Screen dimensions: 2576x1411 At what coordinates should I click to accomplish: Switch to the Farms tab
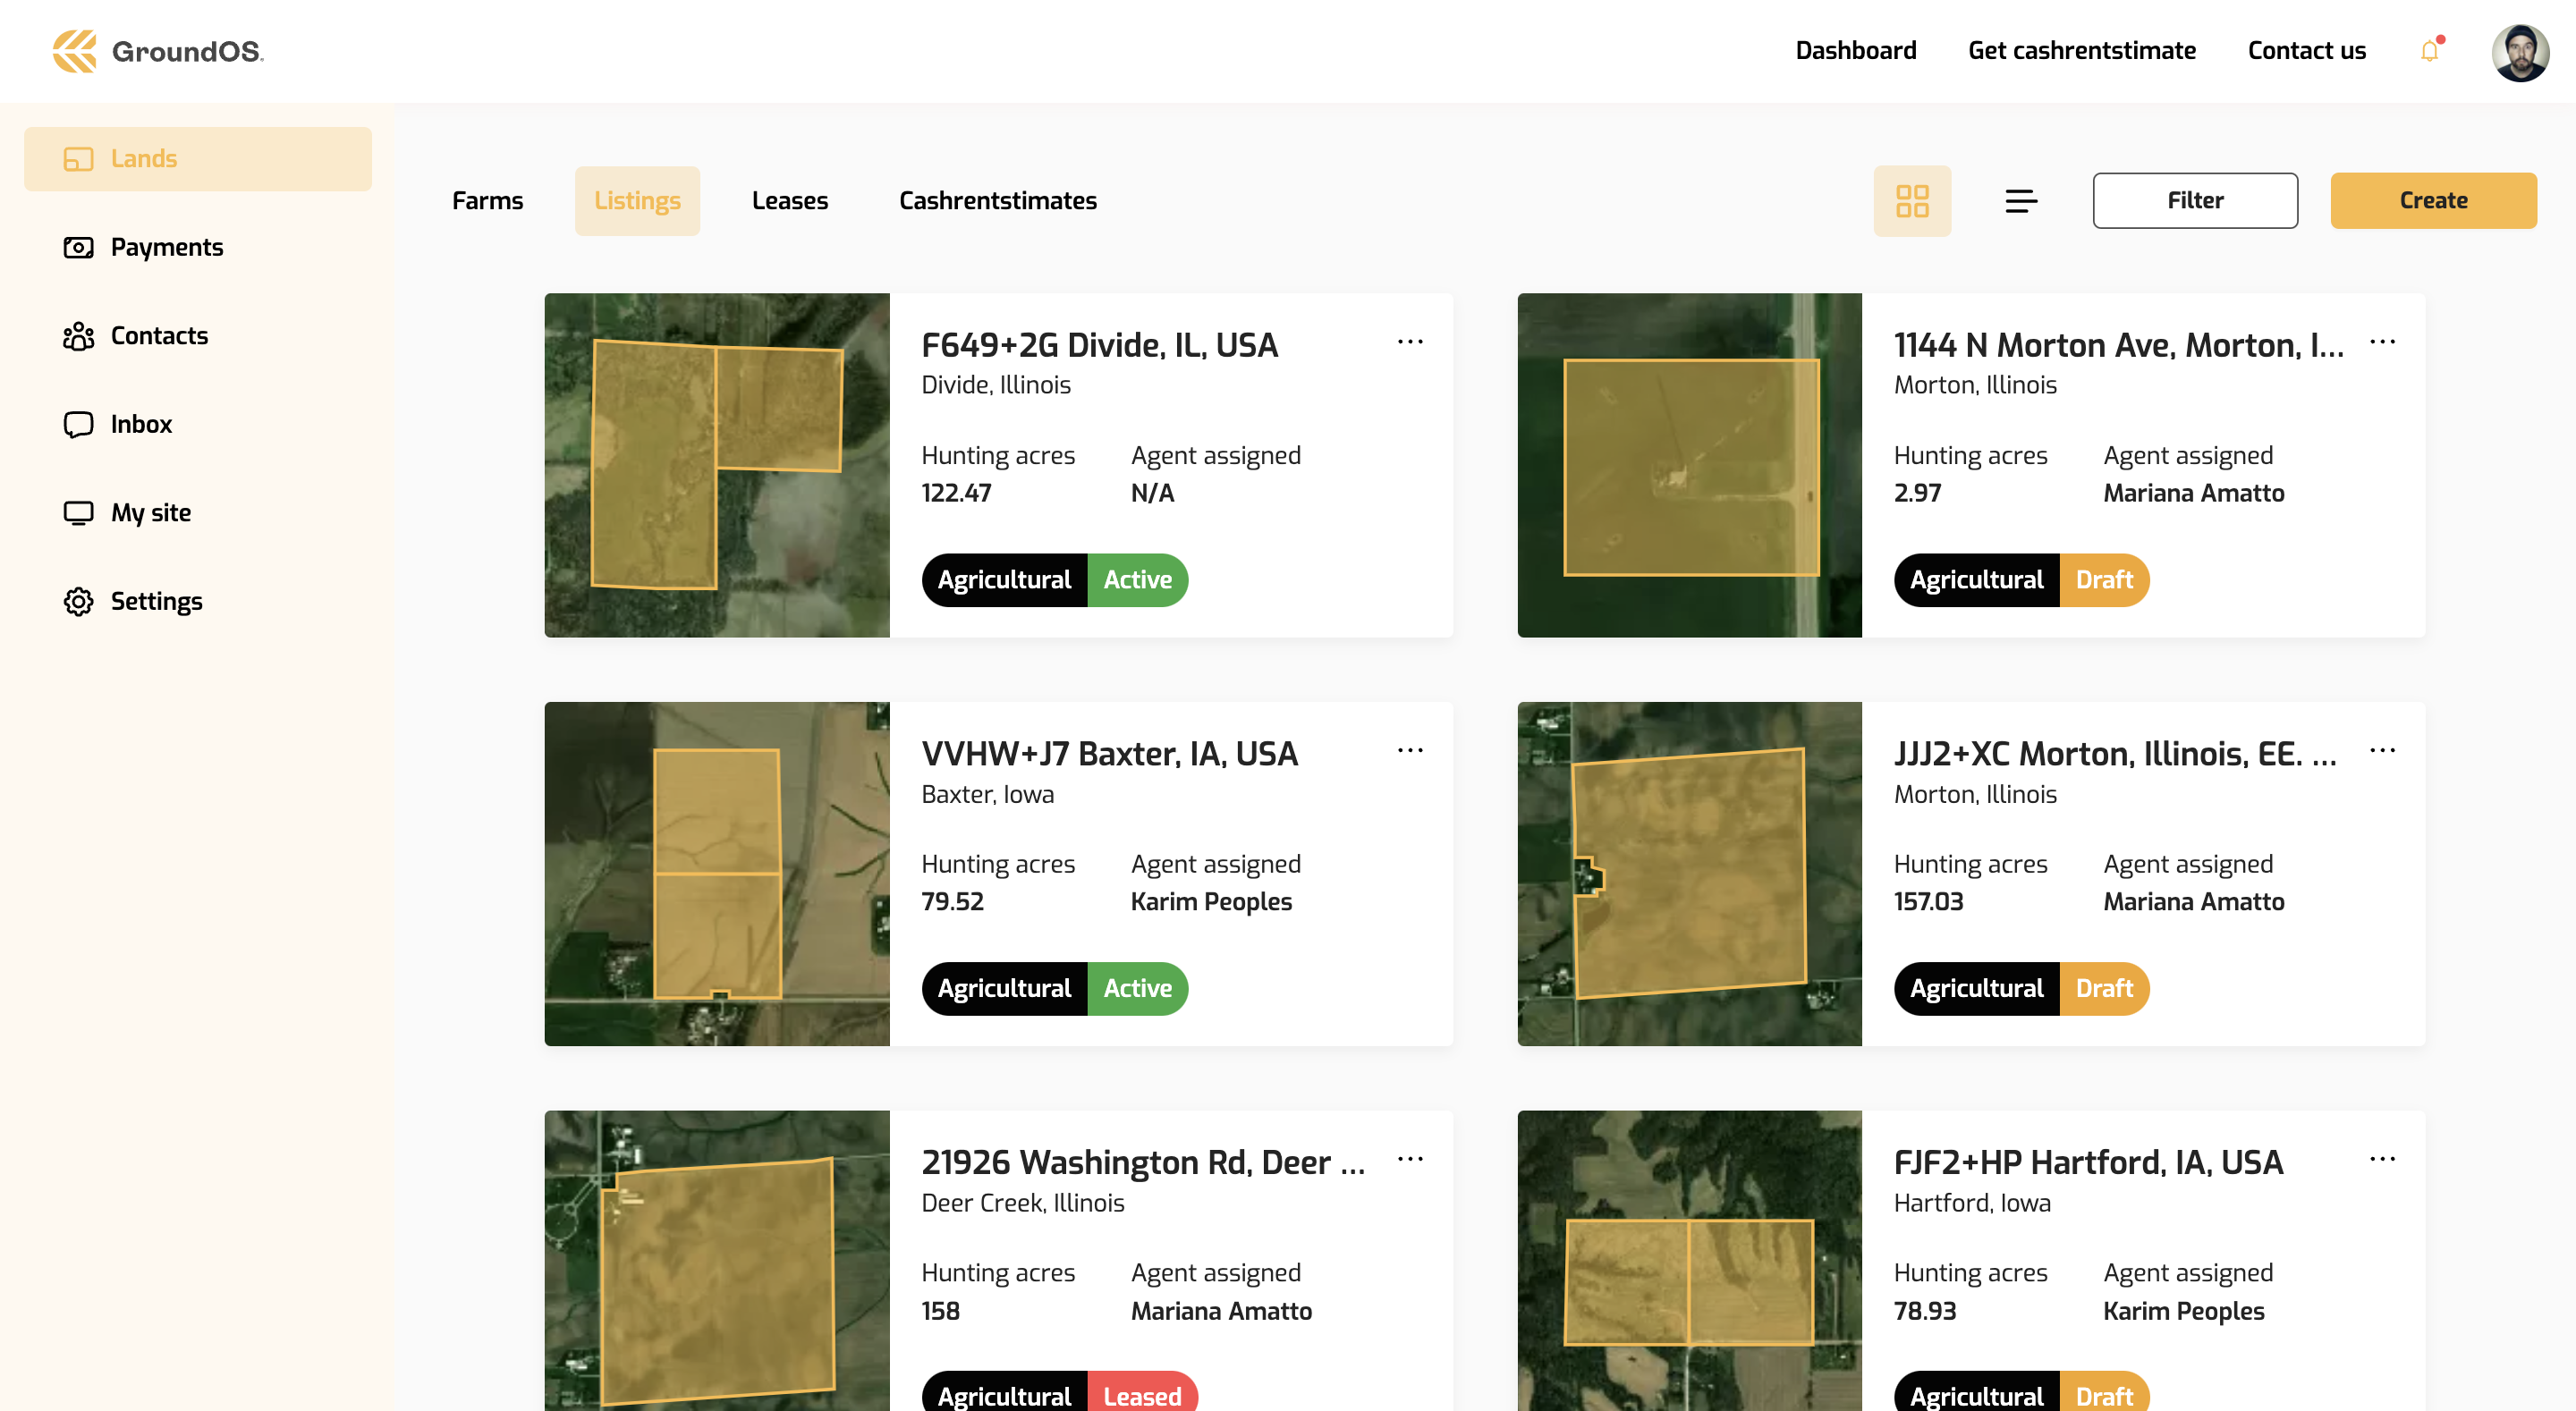tap(487, 201)
